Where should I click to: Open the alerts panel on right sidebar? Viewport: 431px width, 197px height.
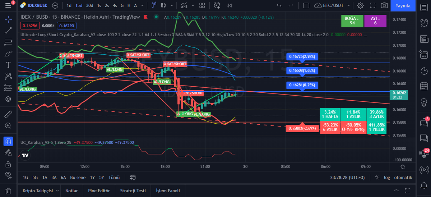(424, 23)
